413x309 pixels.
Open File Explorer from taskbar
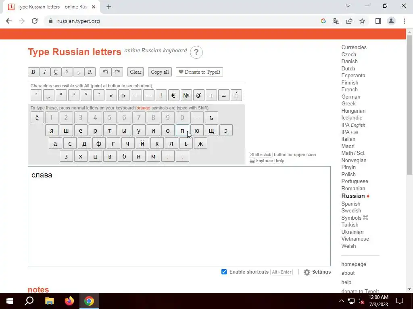click(49, 301)
